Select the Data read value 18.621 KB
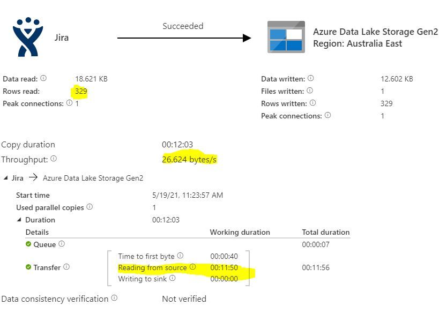Image resolution: width=439 pixels, height=313 pixels. 91,79
